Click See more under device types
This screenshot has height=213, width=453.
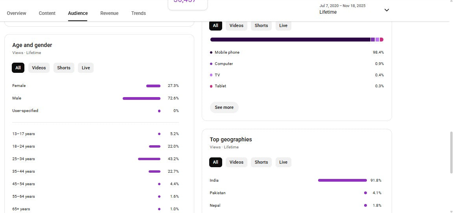(x=224, y=107)
